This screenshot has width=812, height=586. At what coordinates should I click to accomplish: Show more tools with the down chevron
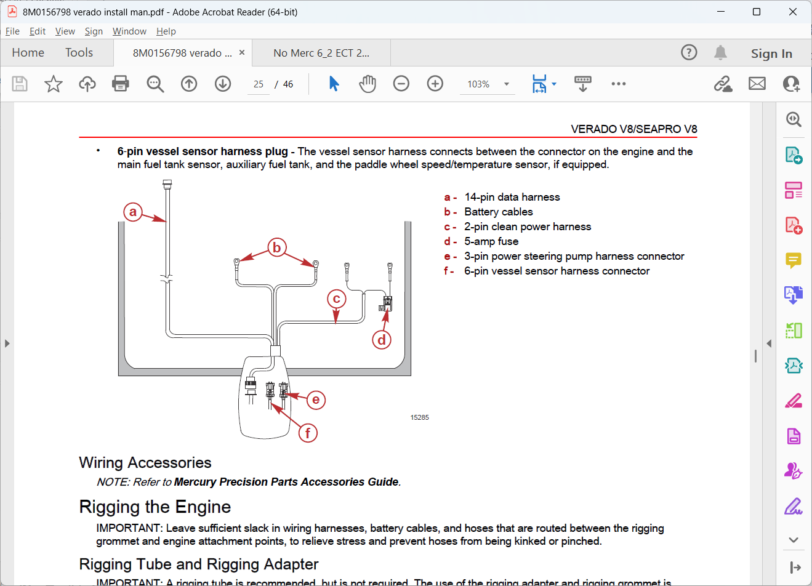coord(794,540)
